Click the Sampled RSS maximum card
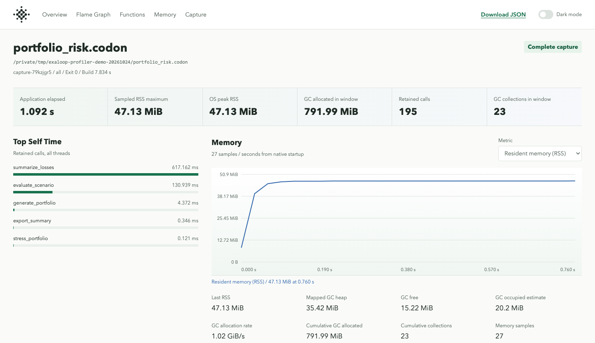The width and height of the screenshot is (595, 343). pyautogui.click(x=155, y=107)
